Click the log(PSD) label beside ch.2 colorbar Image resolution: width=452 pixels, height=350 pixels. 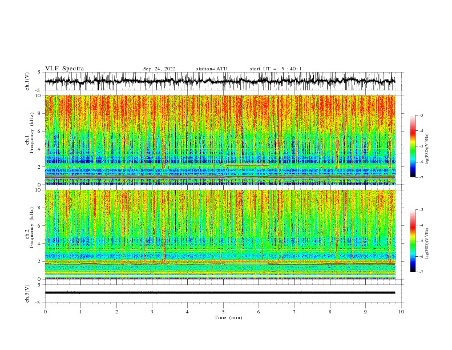point(427,244)
